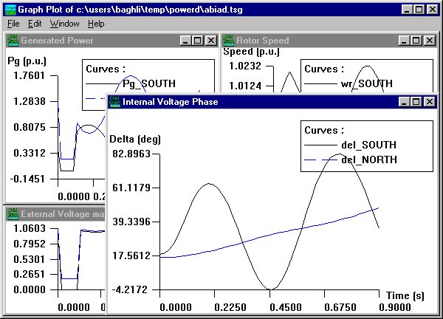Click the 61.1179 Delta axis value
The height and width of the screenshot is (319, 443).
(131, 188)
